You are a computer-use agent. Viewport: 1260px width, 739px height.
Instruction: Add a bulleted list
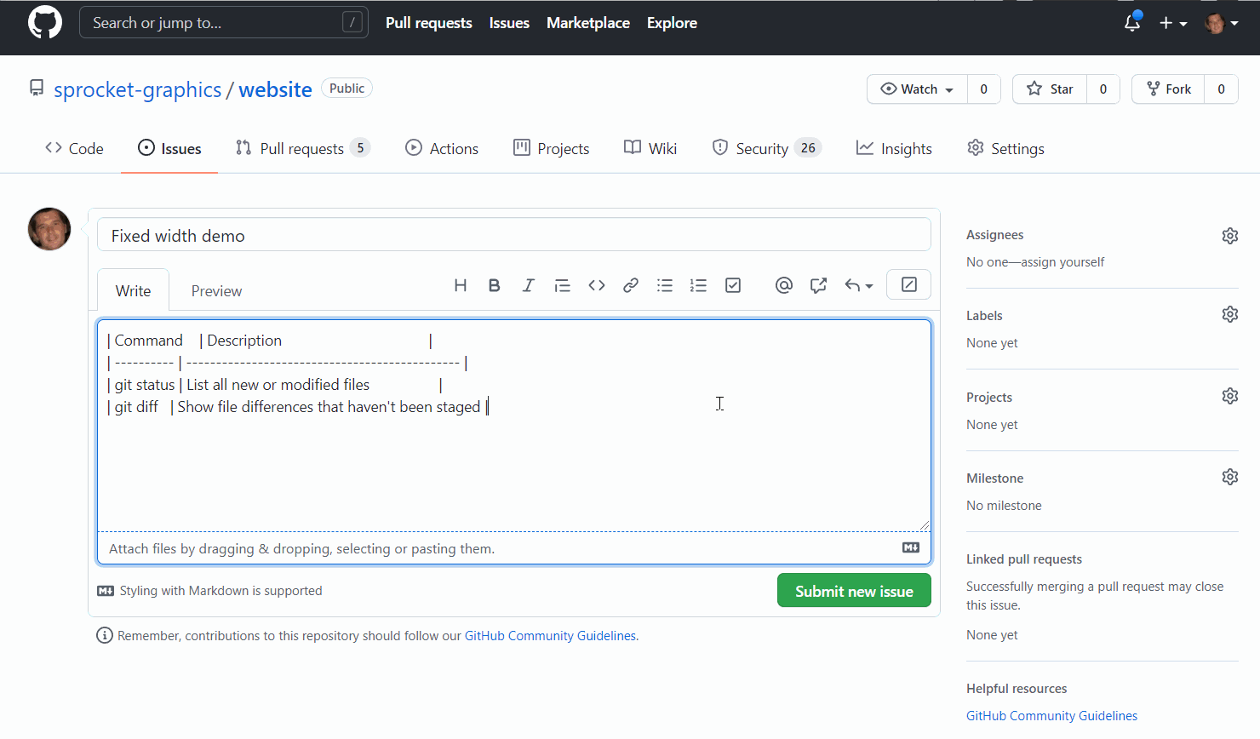click(x=665, y=284)
